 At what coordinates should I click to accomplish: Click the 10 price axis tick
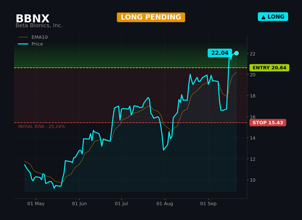tap(252, 180)
